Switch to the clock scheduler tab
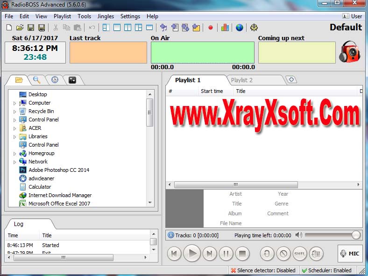368x276 pixels. (x=55, y=80)
